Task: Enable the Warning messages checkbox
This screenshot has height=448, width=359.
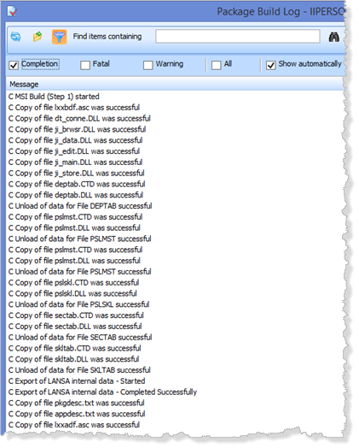Action: (x=148, y=65)
